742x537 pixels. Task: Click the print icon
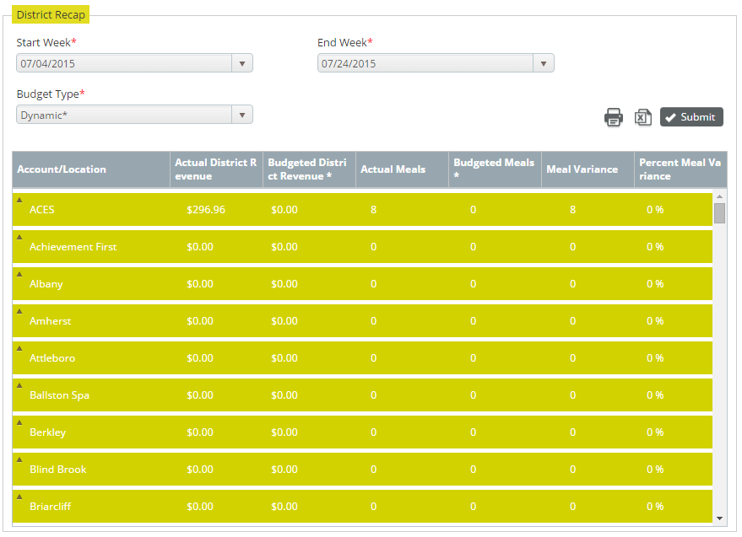613,118
